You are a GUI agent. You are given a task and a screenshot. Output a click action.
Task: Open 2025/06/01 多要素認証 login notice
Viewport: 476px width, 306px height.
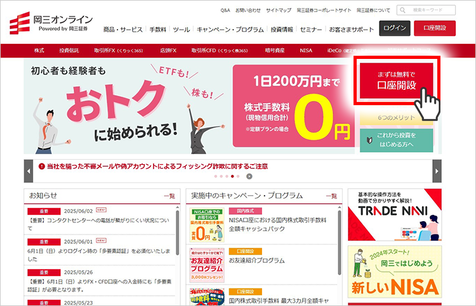[x=98, y=255]
